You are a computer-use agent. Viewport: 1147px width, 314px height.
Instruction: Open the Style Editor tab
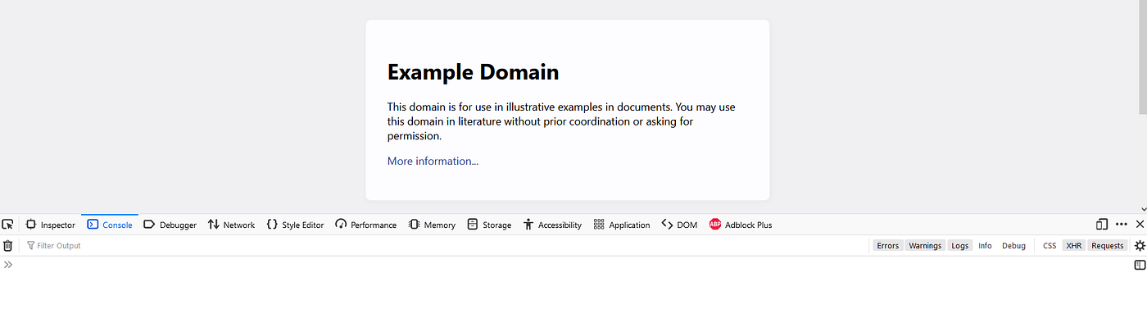tap(296, 225)
